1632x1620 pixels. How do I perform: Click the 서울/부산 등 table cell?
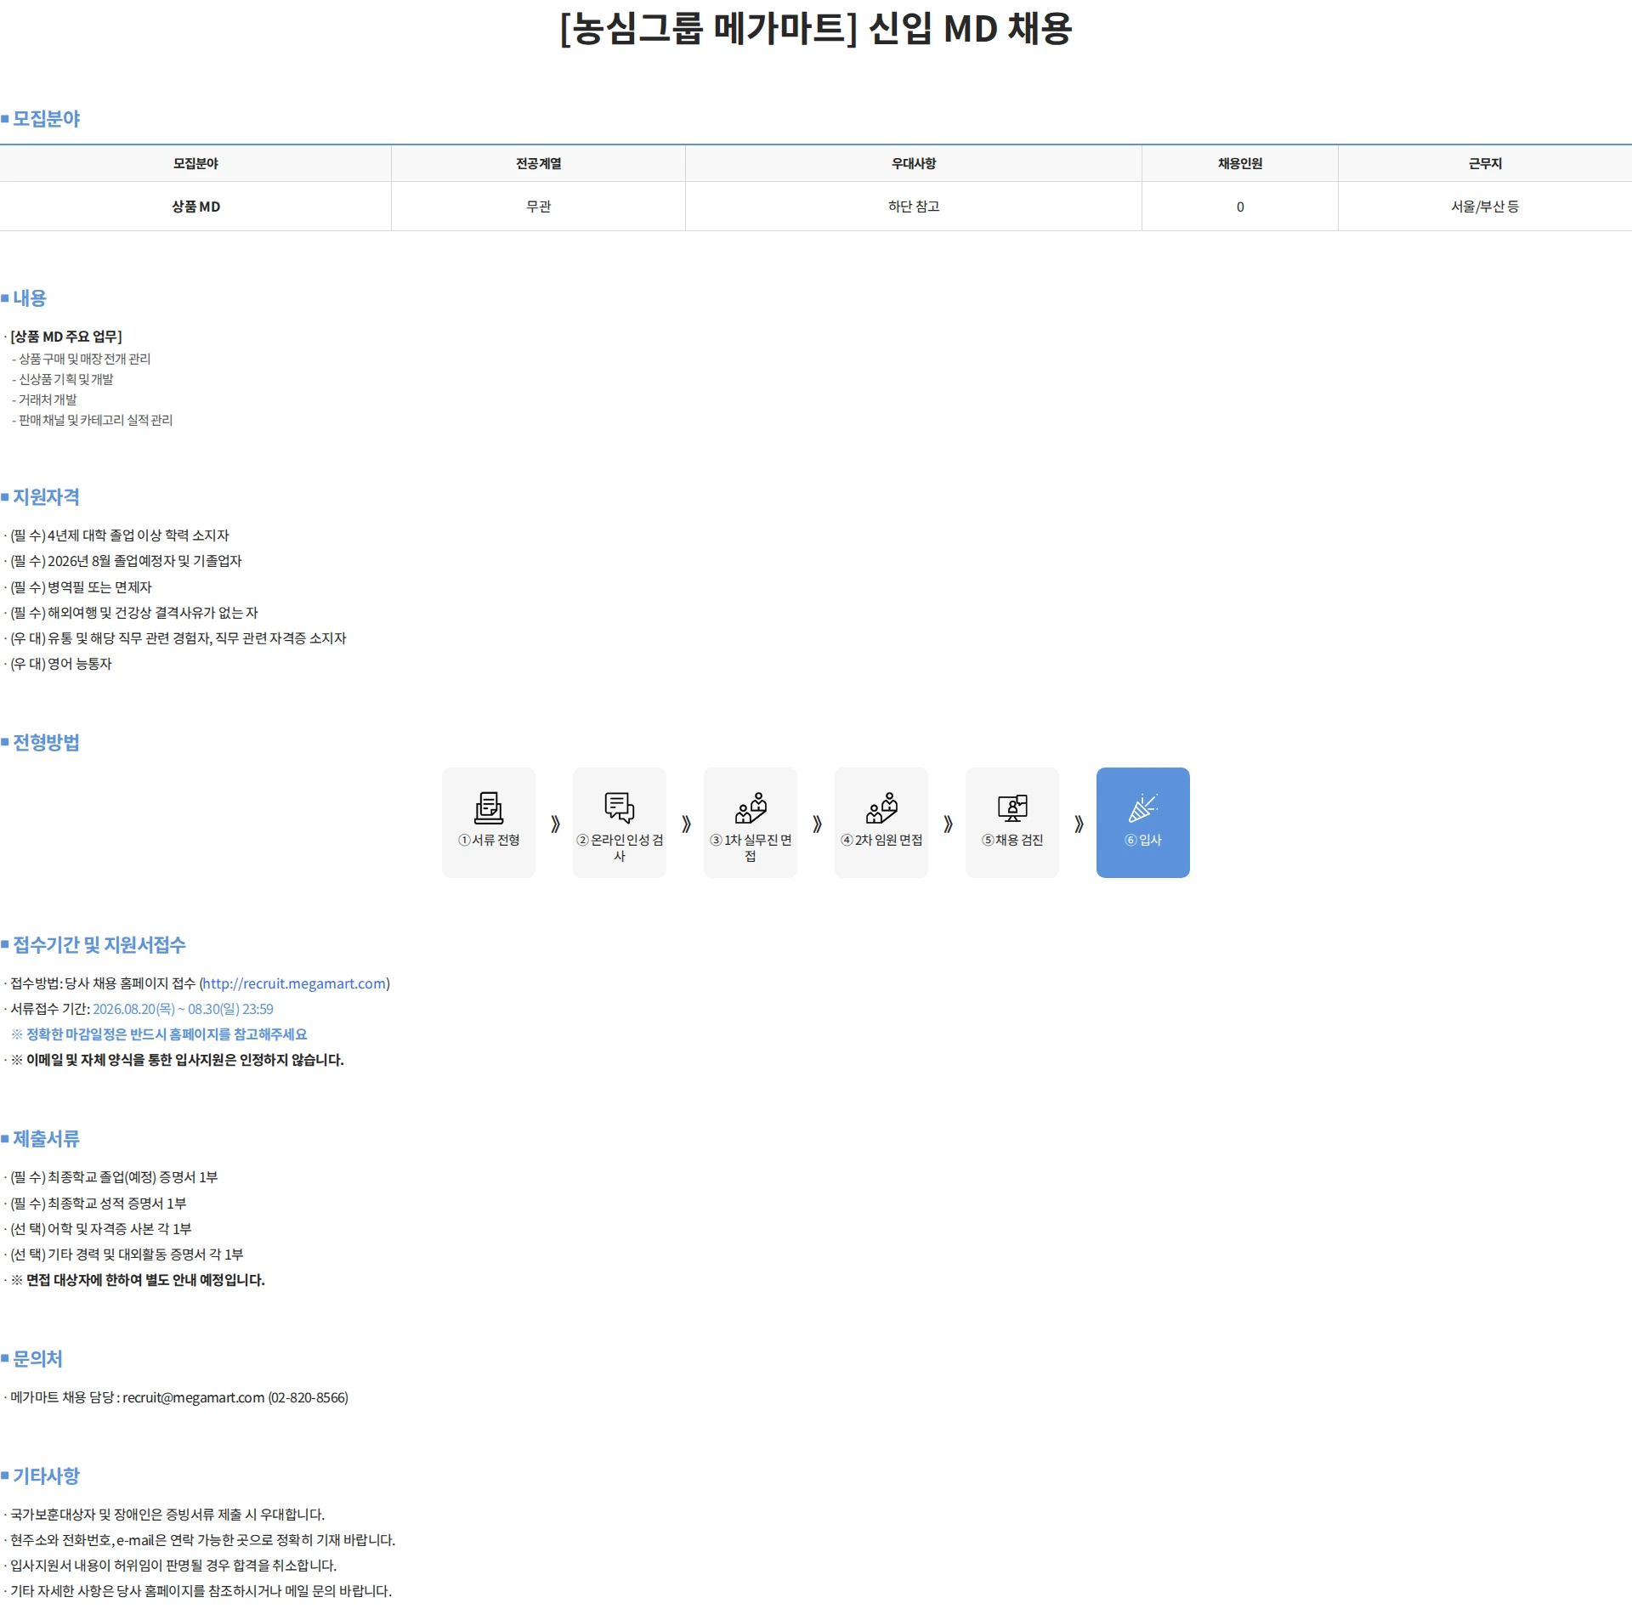click(x=1485, y=207)
